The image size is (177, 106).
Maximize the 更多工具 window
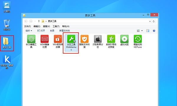click(x=148, y=15)
